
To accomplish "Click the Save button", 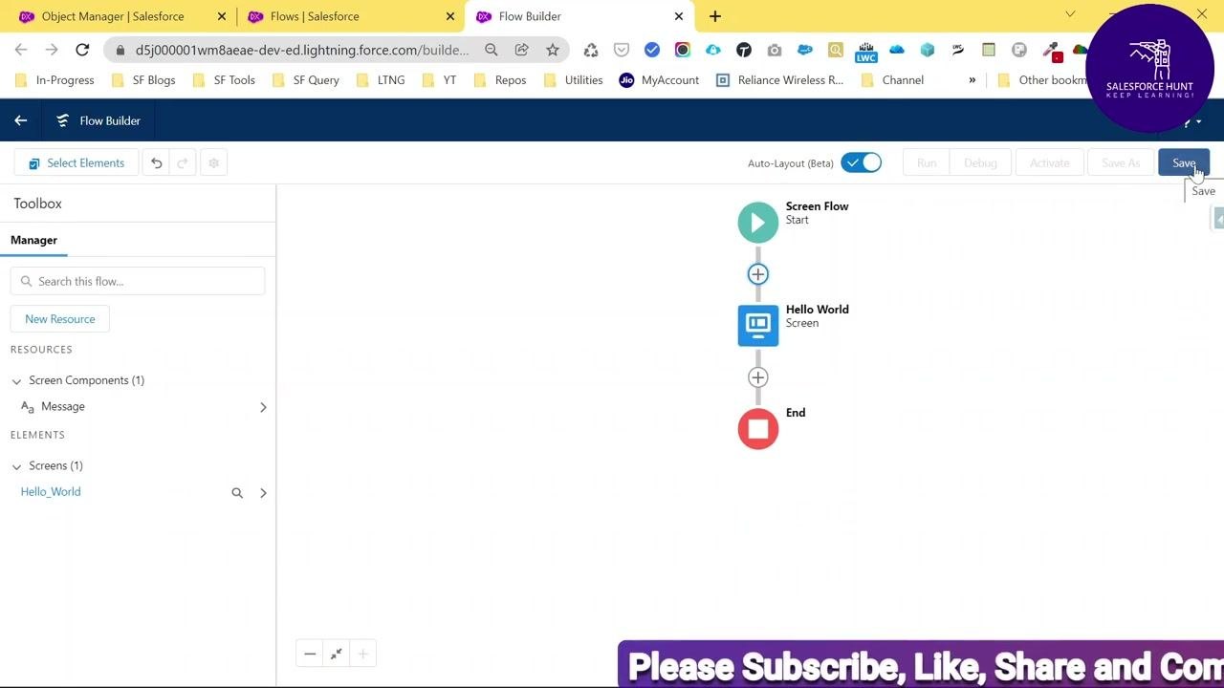I will (x=1184, y=163).
